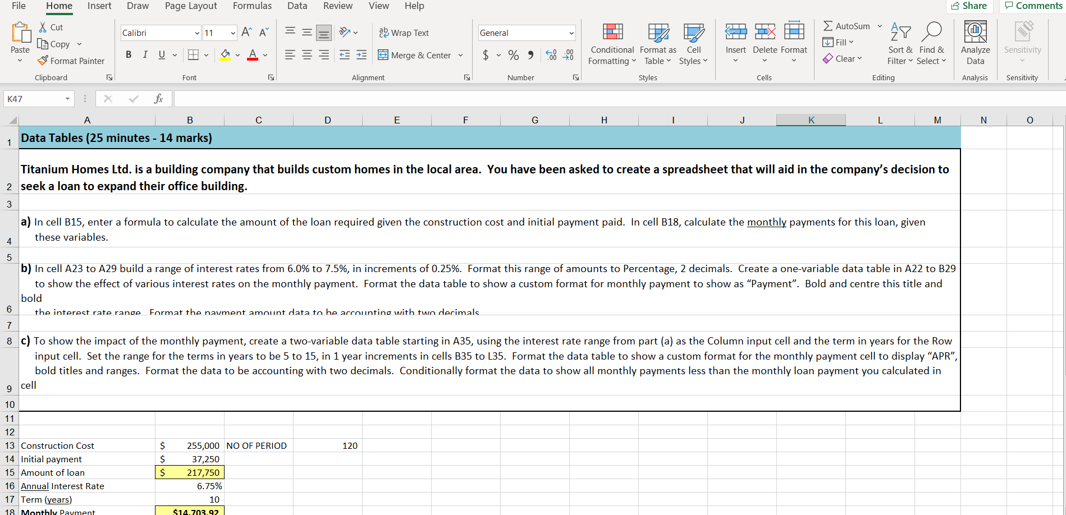Click the AutoSum icon
Viewport: 1066px width, 515px height.
[x=848, y=26]
